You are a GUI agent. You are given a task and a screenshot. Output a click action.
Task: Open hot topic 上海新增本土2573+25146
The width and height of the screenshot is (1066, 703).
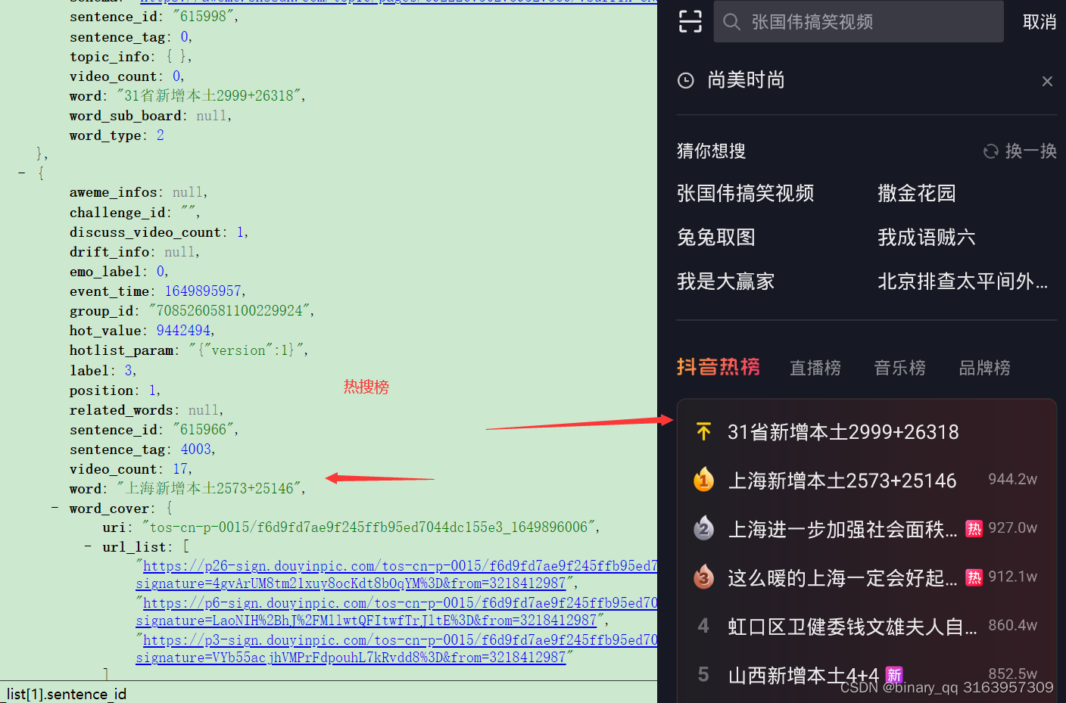[842, 481]
